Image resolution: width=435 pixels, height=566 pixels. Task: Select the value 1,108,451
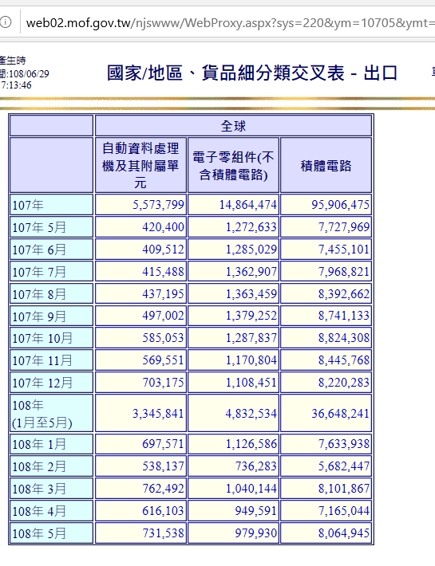pos(251,383)
